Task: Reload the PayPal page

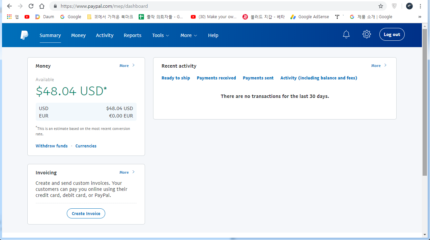Action: [31, 6]
